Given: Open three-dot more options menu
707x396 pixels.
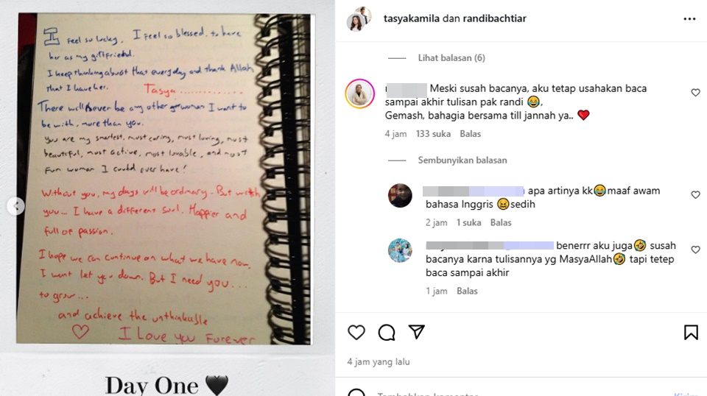Looking at the screenshot, I should (689, 19).
